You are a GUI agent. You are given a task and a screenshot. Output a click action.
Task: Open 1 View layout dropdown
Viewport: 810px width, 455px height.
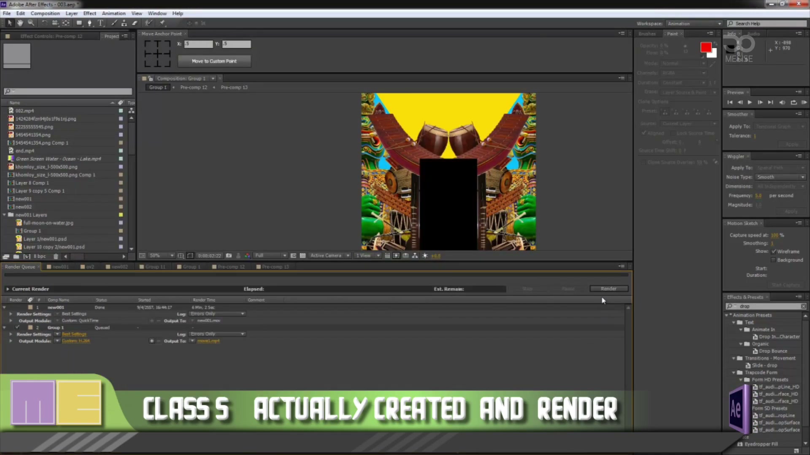(x=368, y=256)
